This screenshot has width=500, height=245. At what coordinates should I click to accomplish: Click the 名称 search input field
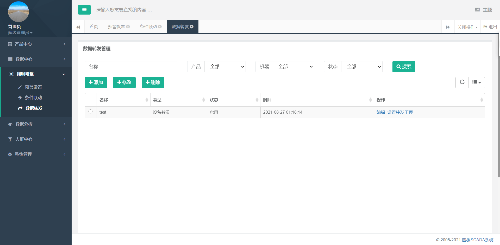(x=139, y=67)
